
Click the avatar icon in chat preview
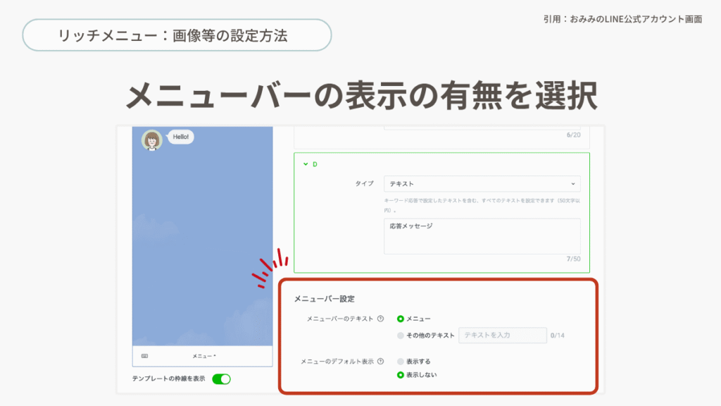[151, 140]
